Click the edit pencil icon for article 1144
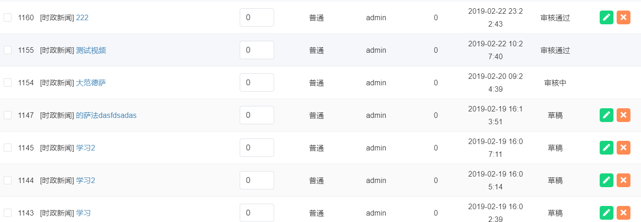641x222 pixels. [x=607, y=180]
